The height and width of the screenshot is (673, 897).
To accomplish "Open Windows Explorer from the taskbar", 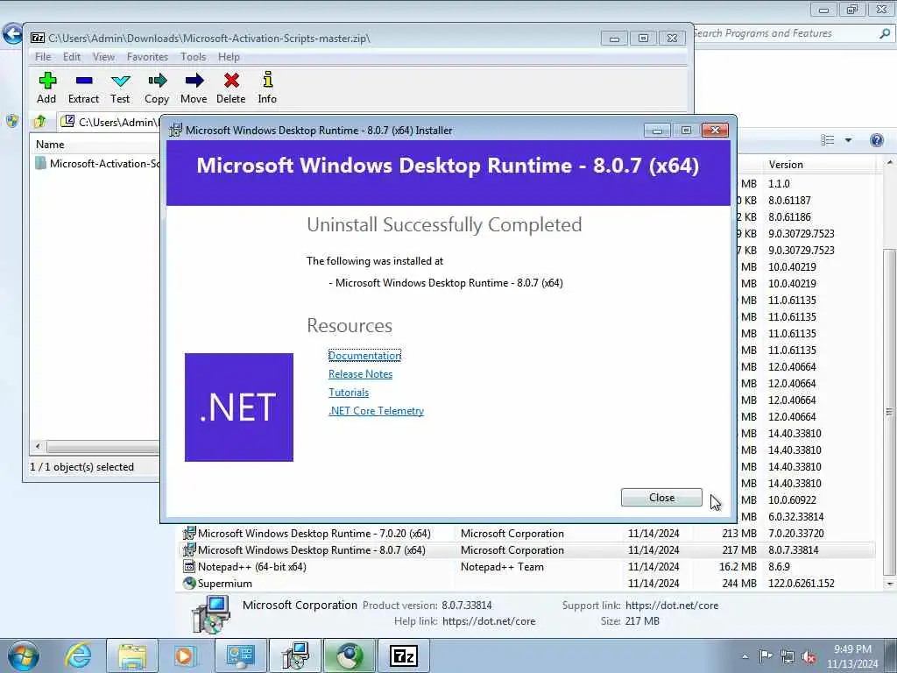I will 132,655.
